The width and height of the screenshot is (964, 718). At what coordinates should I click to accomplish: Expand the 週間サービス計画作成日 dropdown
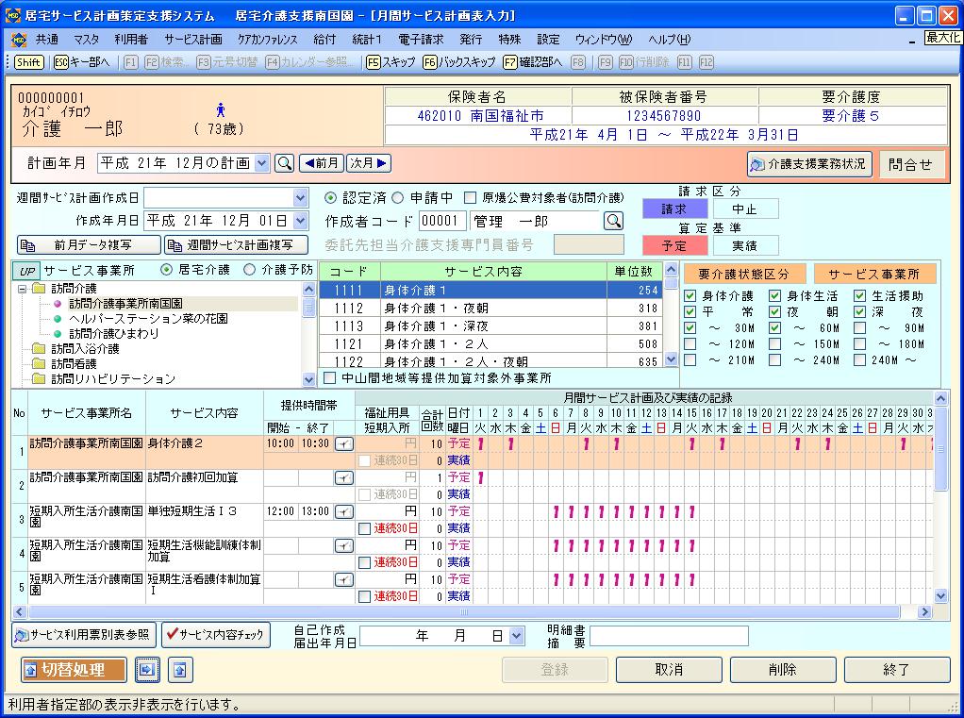pos(300,198)
